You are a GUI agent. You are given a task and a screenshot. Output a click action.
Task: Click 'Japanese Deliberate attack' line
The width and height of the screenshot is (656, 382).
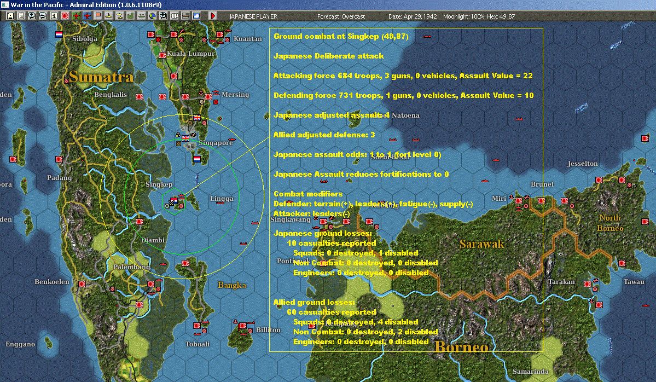pos(328,56)
